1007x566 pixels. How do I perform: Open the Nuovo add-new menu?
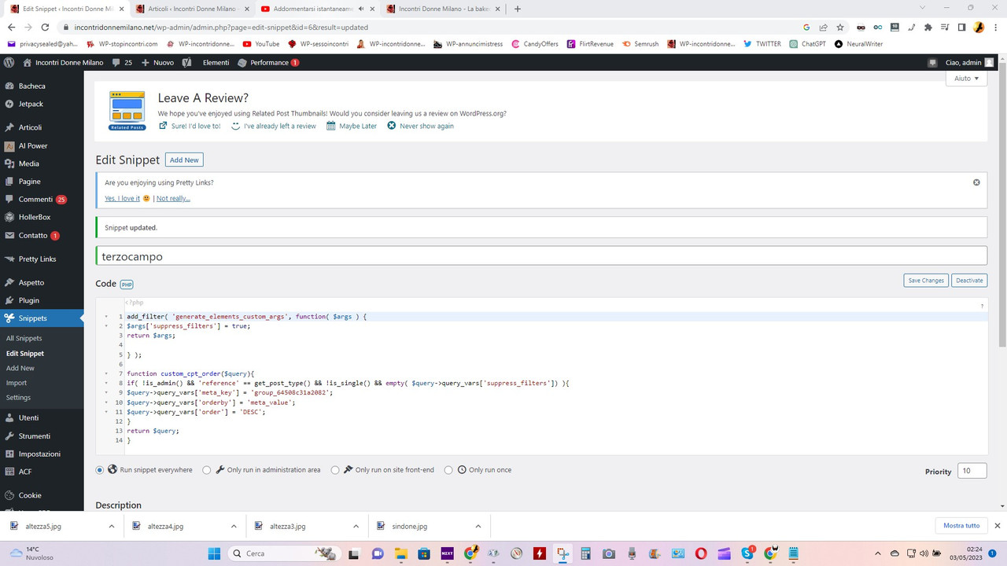click(x=157, y=62)
